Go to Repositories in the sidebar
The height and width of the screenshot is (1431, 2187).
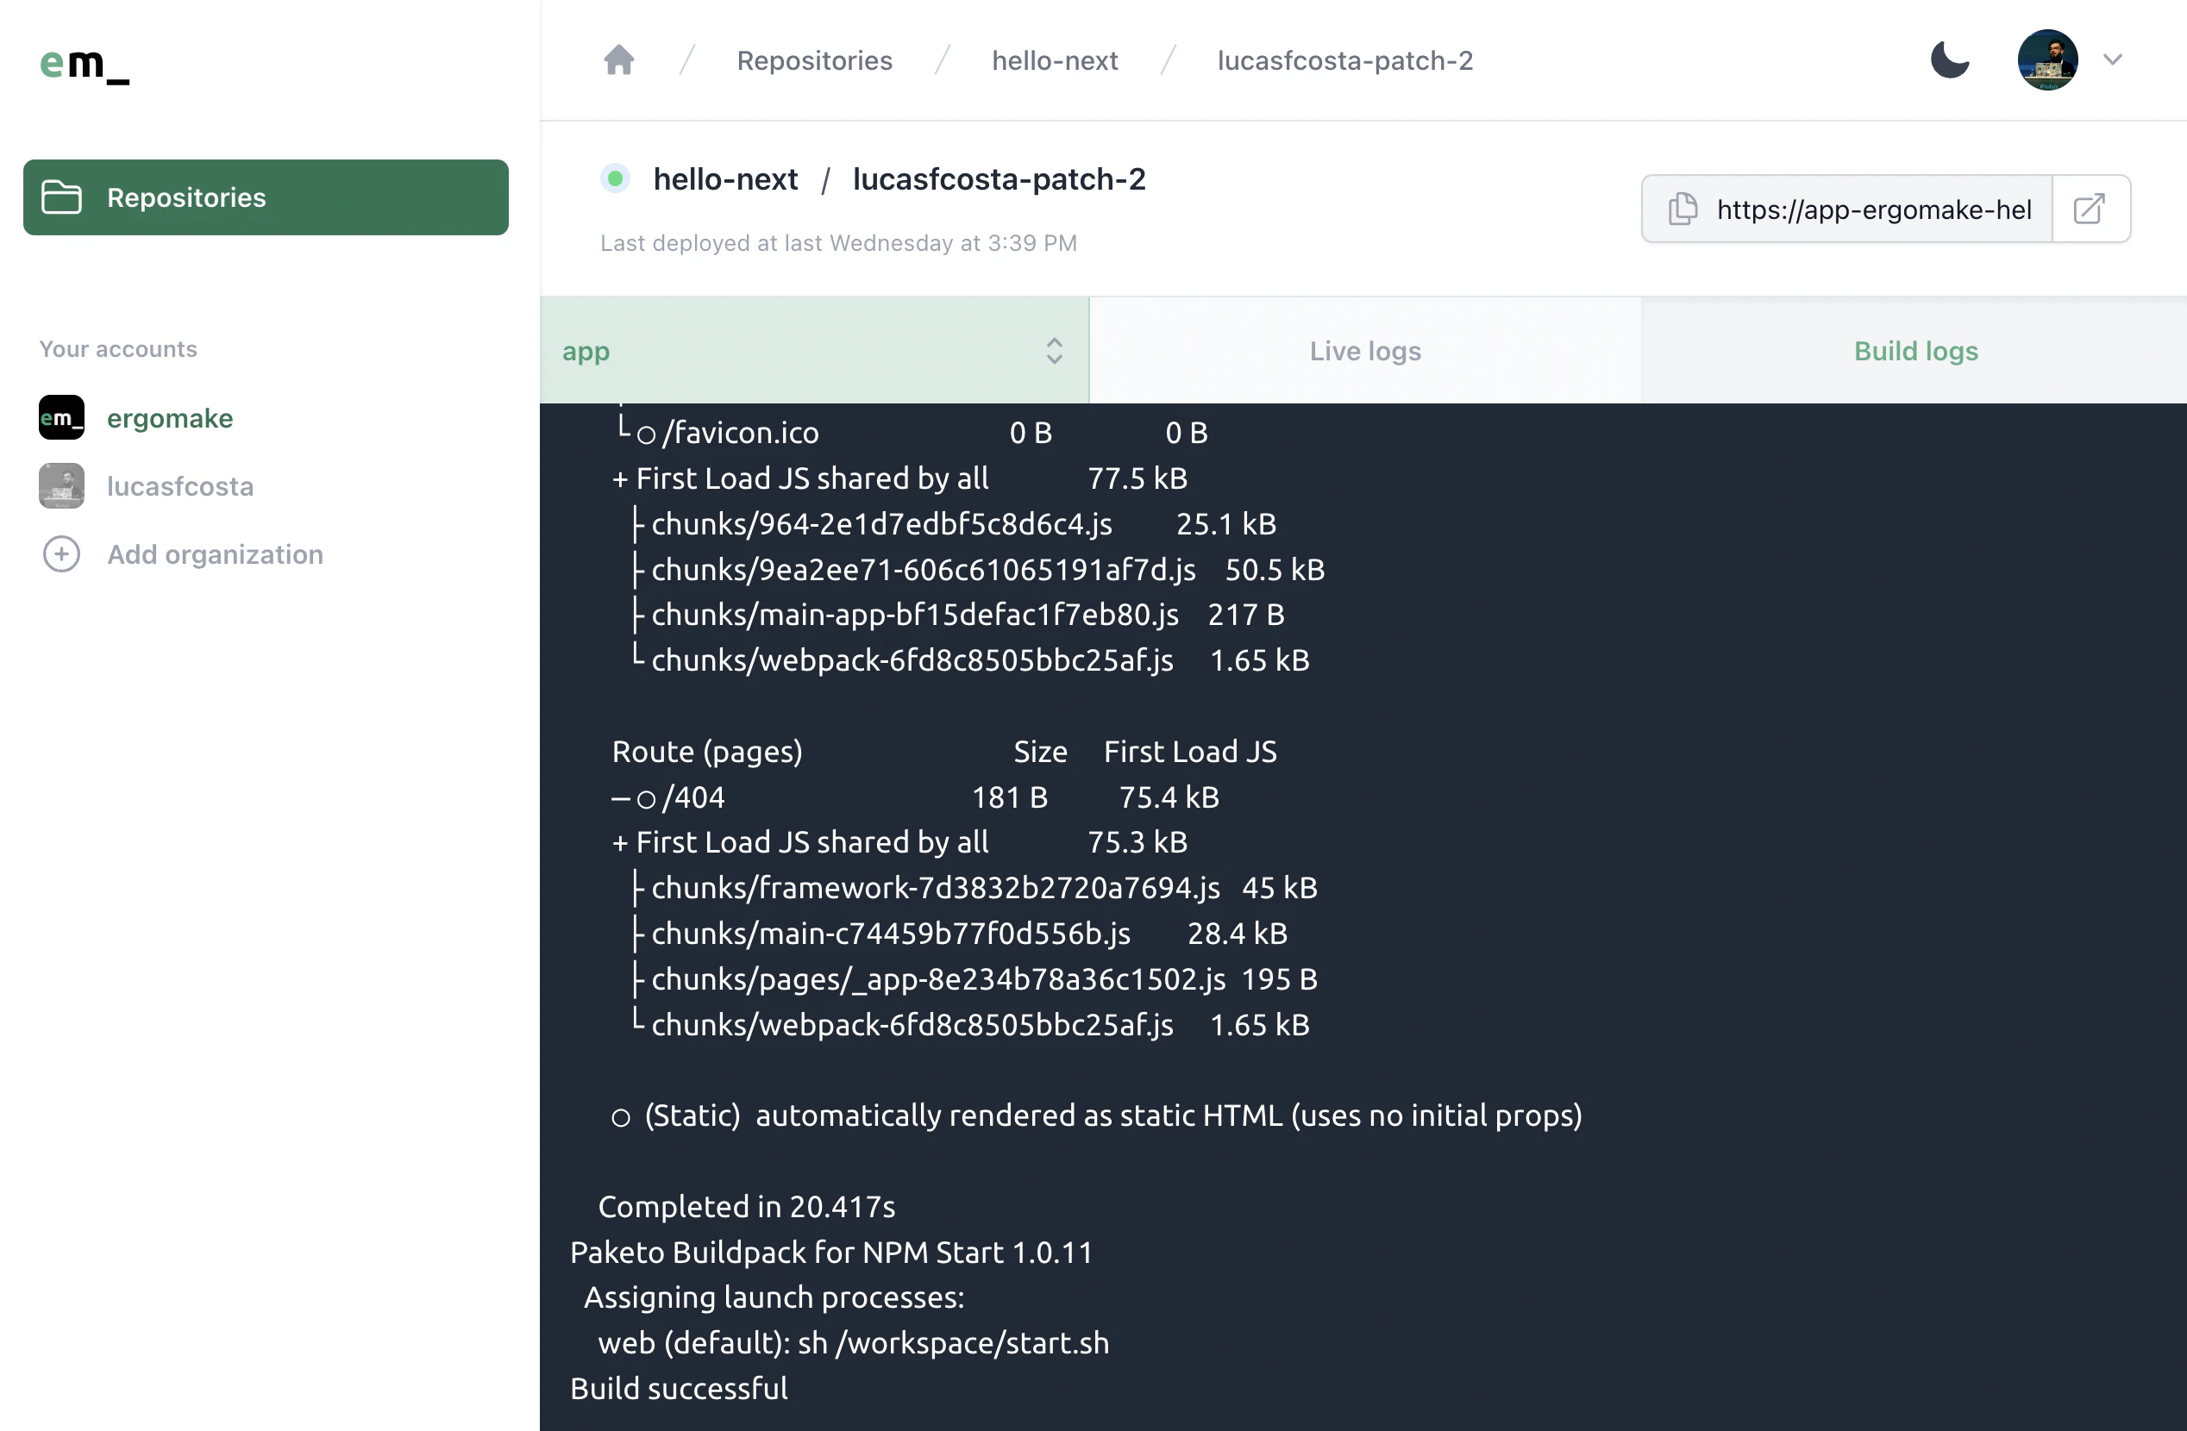266,197
